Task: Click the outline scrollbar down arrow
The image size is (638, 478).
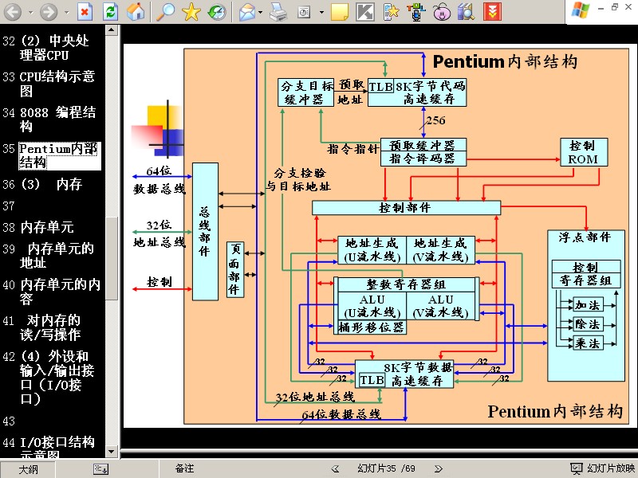Action: click(x=112, y=452)
